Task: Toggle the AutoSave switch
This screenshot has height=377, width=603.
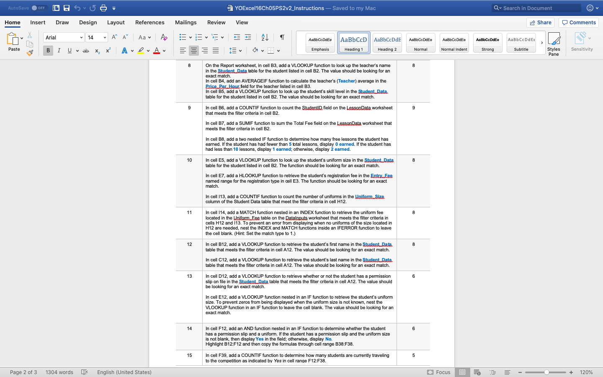Action: coord(39,8)
